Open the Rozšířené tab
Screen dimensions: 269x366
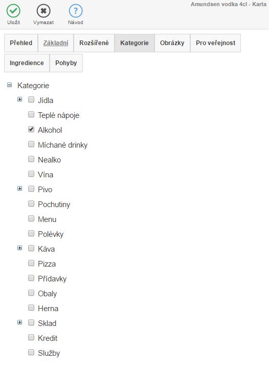click(x=94, y=43)
